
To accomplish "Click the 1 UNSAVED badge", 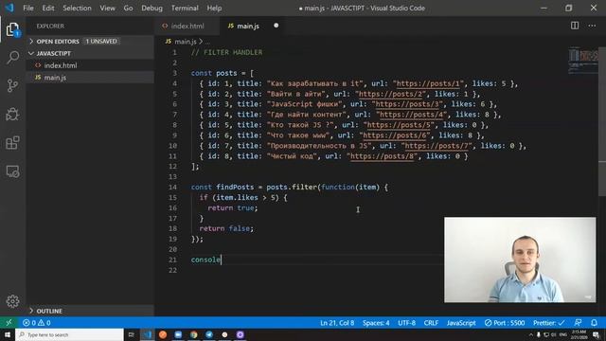I will (101, 42).
